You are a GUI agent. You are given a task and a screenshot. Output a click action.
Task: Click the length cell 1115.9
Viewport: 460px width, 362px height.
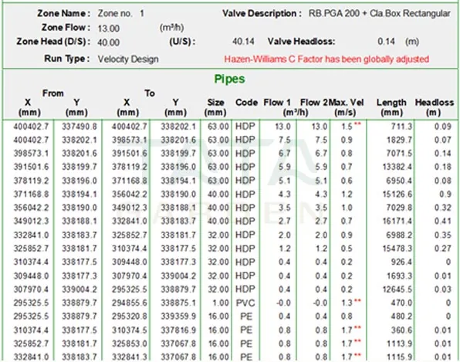(400, 357)
